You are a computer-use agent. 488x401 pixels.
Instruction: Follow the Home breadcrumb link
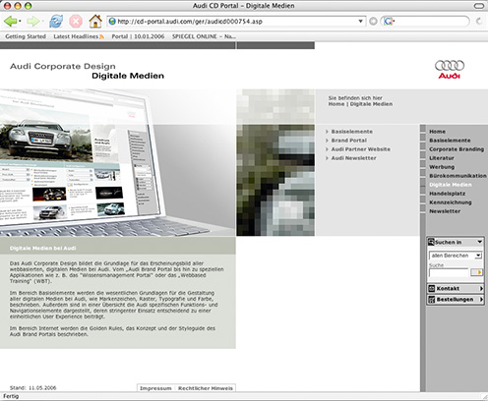pos(336,104)
